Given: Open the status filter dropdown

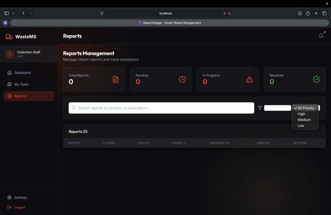Looking at the screenshot, I should [277, 108].
